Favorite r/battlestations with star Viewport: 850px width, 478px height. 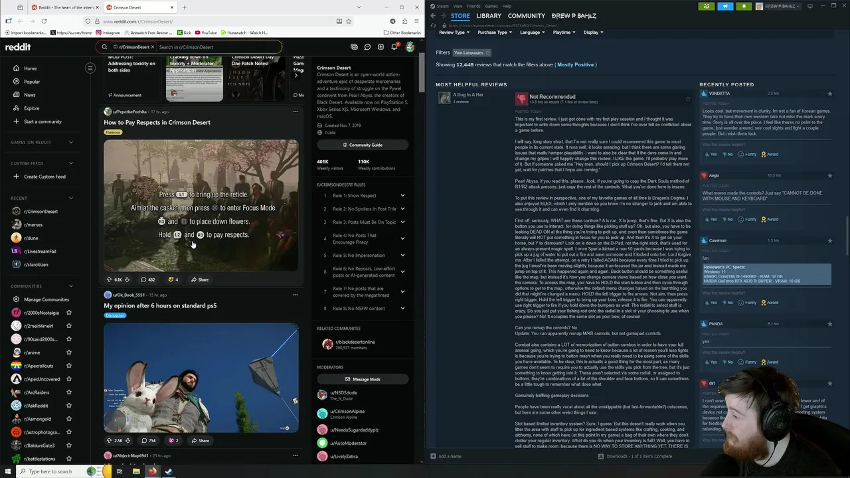pyautogui.click(x=69, y=459)
